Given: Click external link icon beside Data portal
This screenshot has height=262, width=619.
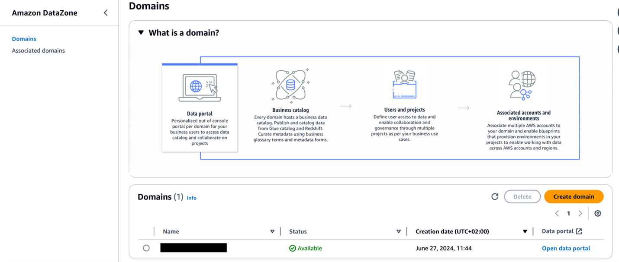Looking at the screenshot, I should (x=579, y=231).
